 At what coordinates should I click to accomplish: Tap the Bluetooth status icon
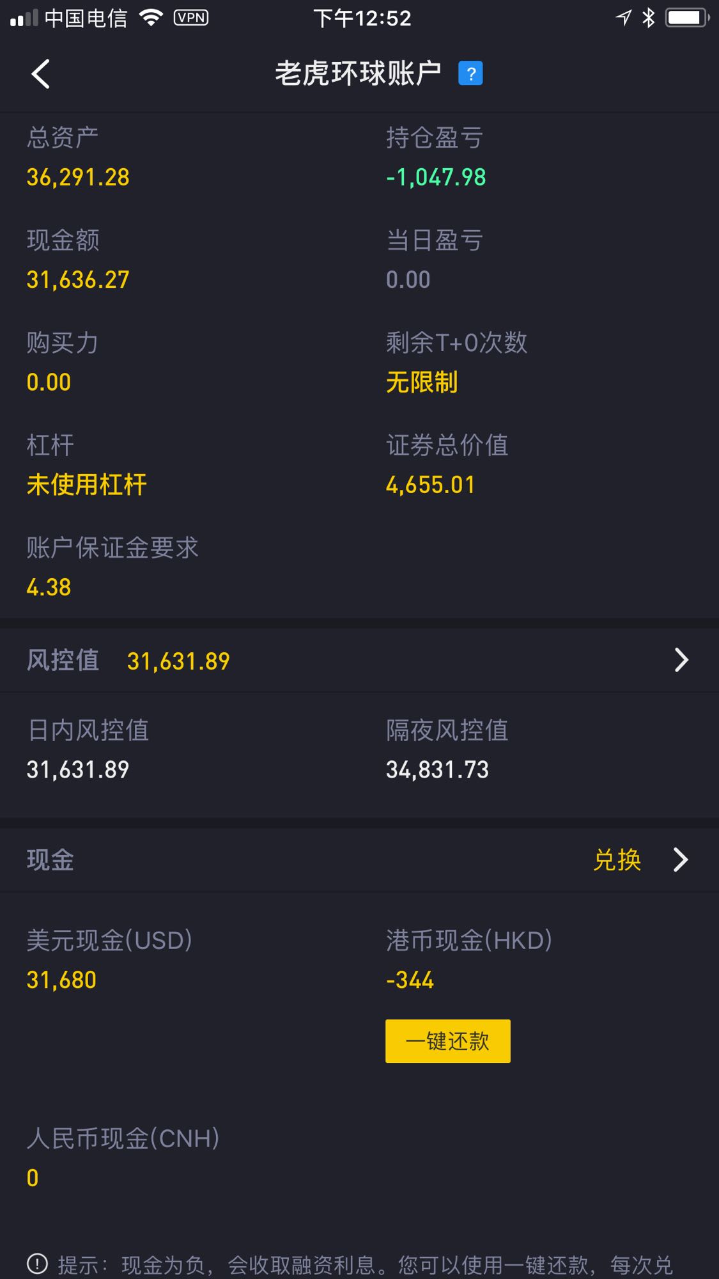649,18
